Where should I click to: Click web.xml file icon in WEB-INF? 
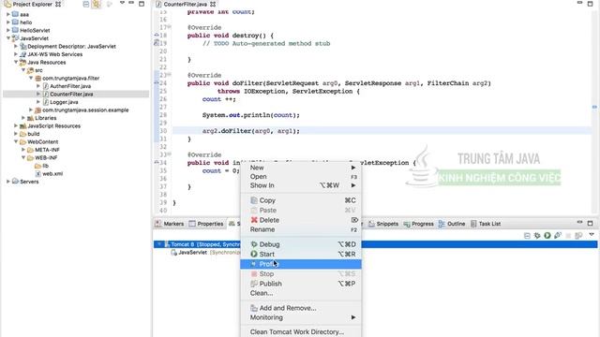(x=37, y=173)
